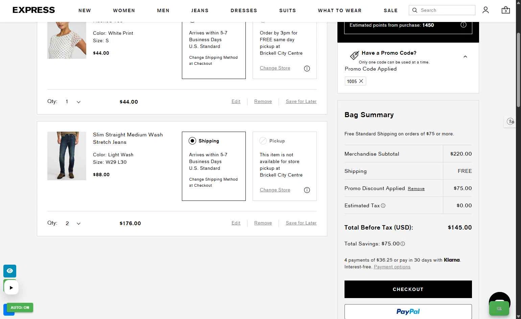Screen dimensions: 521x319
Task: Collapse the Have a Promo Code section
Action: click(465, 57)
